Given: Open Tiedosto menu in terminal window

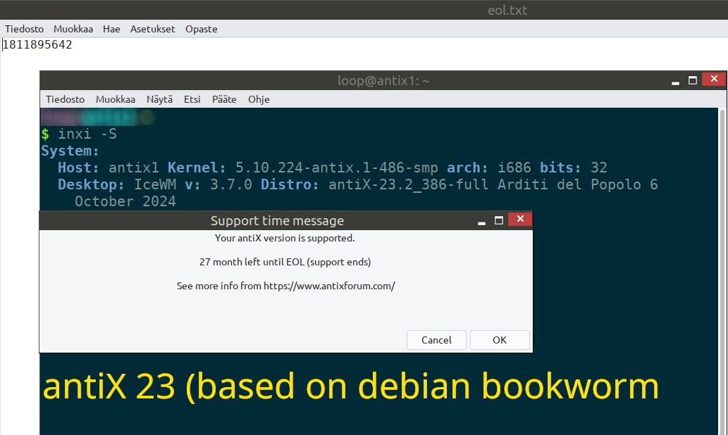Looking at the screenshot, I should coord(65,99).
